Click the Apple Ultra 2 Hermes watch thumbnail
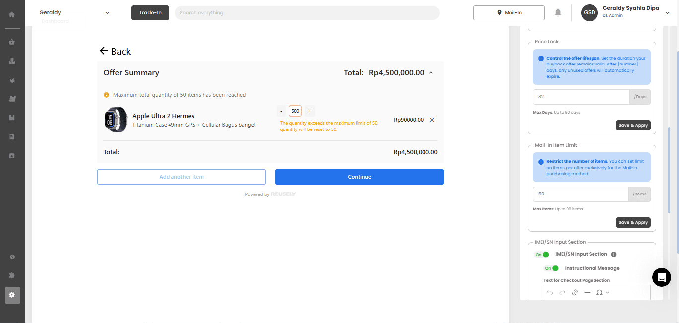The height and width of the screenshot is (323, 679). tap(116, 120)
